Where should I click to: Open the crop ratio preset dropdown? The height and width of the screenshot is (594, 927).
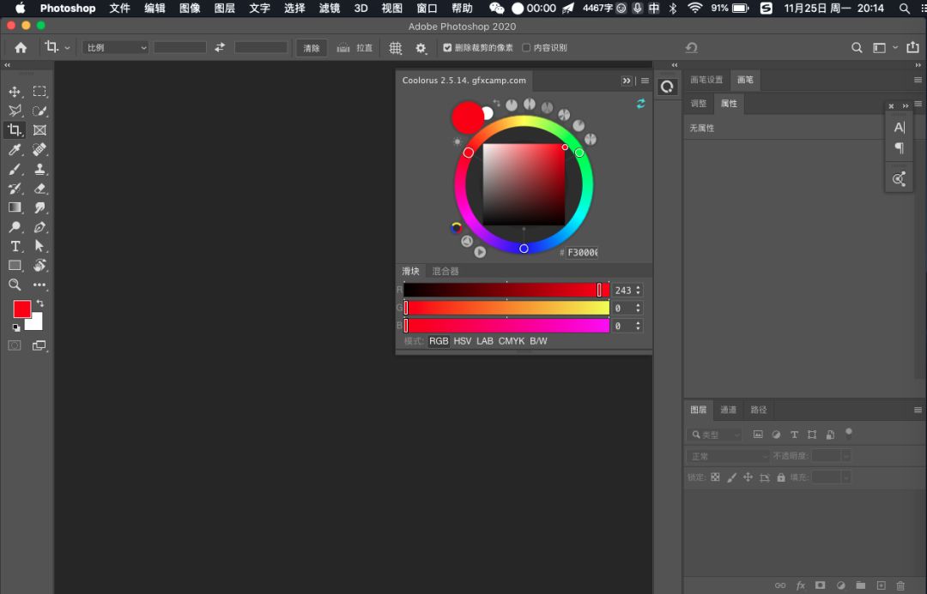pyautogui.click(x=115, y=48)
